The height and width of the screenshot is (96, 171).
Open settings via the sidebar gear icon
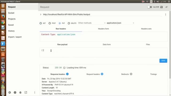[x=10, y=93]
